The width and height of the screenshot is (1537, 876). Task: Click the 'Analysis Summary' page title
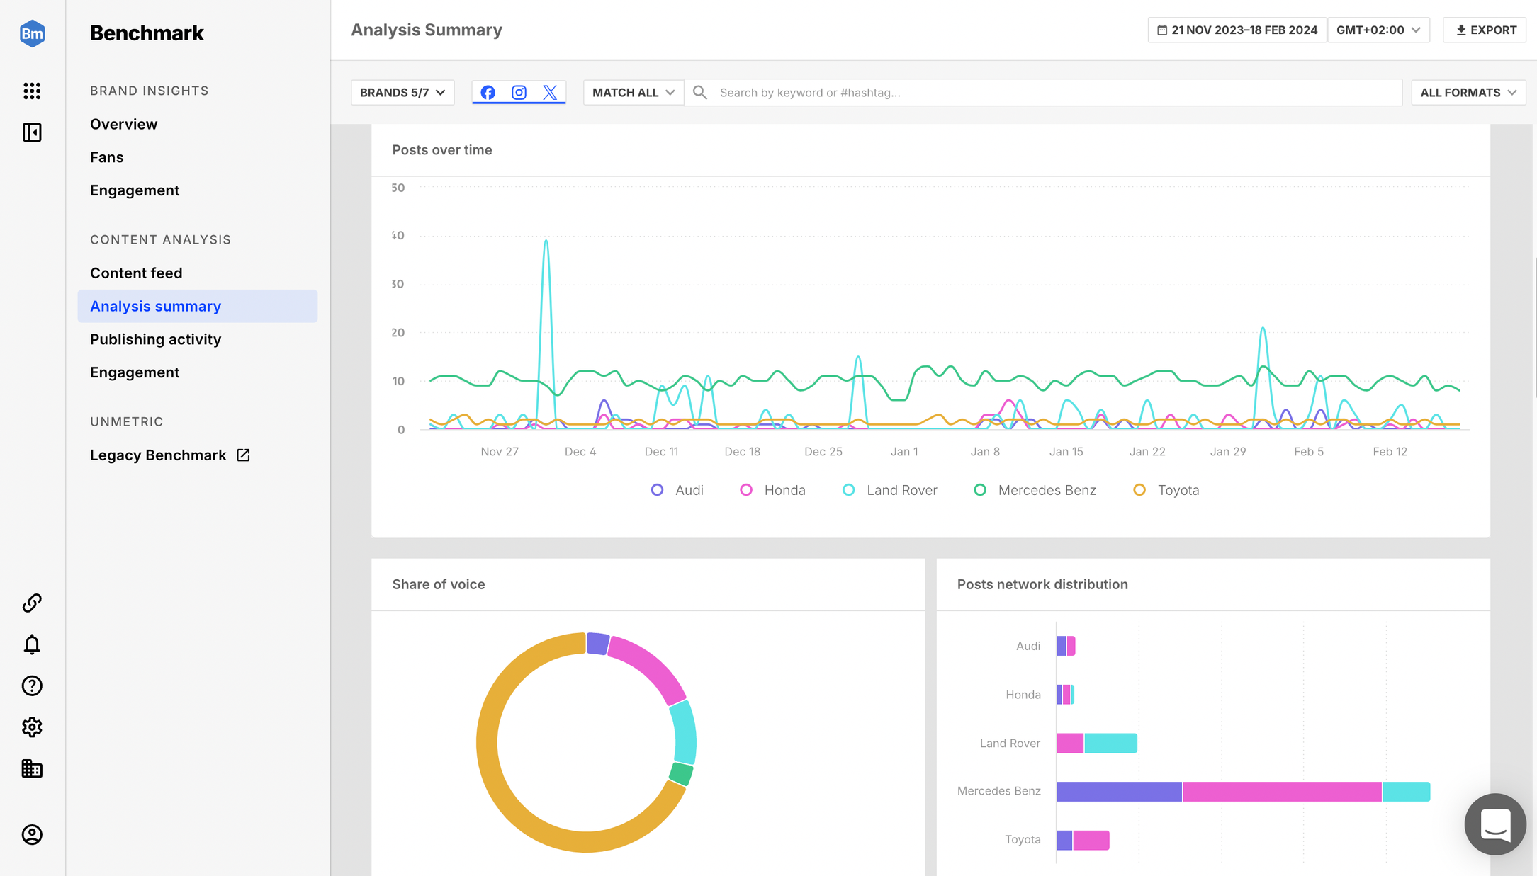(x=427, y=30)
